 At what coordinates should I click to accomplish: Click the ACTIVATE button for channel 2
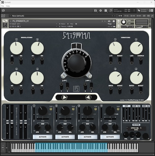(x=65, y=137)
